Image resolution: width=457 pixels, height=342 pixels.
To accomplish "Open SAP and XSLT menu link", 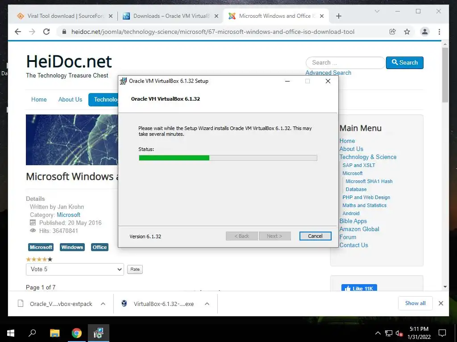I will coord(359,165).
